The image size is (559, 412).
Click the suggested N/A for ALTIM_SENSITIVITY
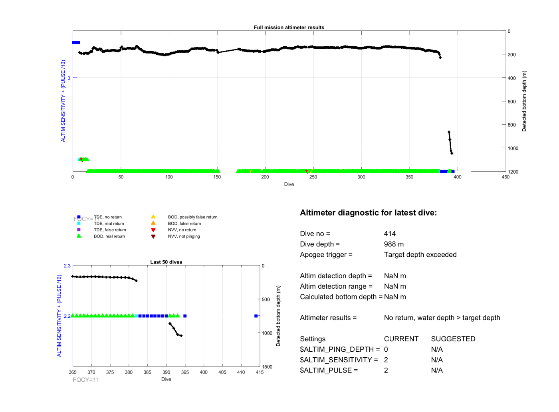[x=437, y=360]
